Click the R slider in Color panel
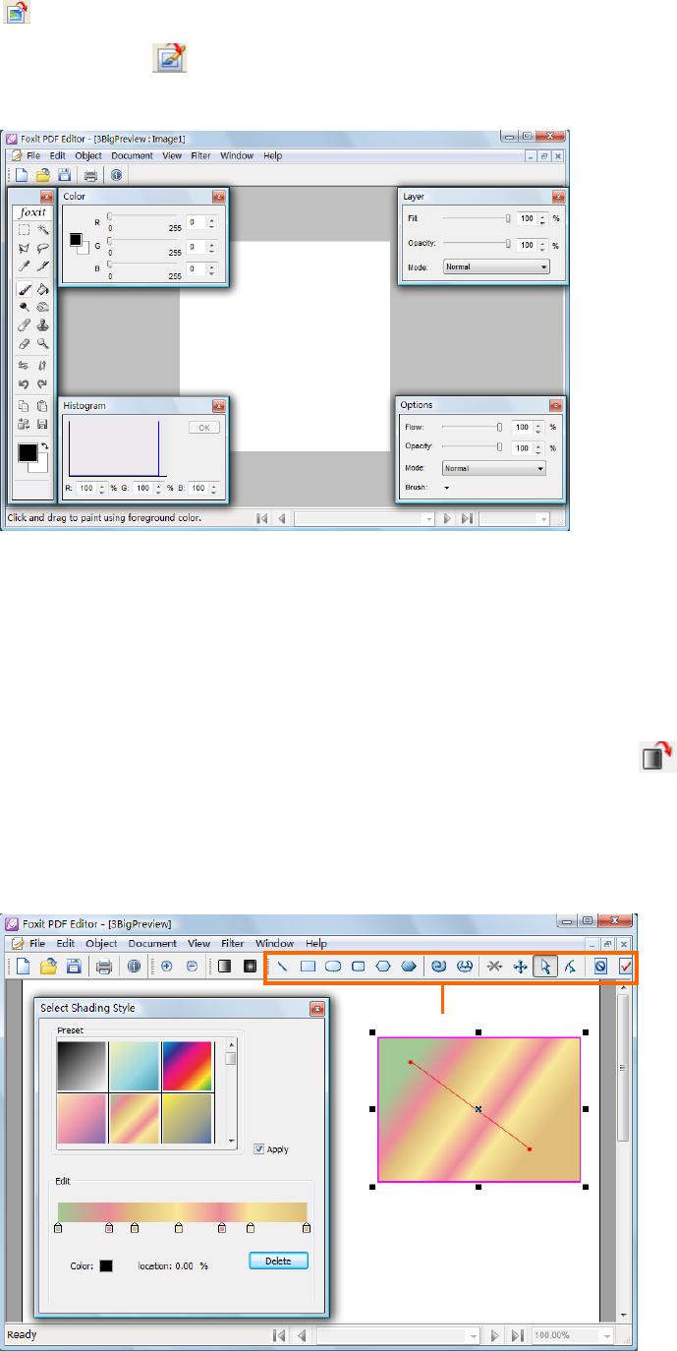This screenshot has height=1351, width=677. pyautogui.click(x=142, y=215)
